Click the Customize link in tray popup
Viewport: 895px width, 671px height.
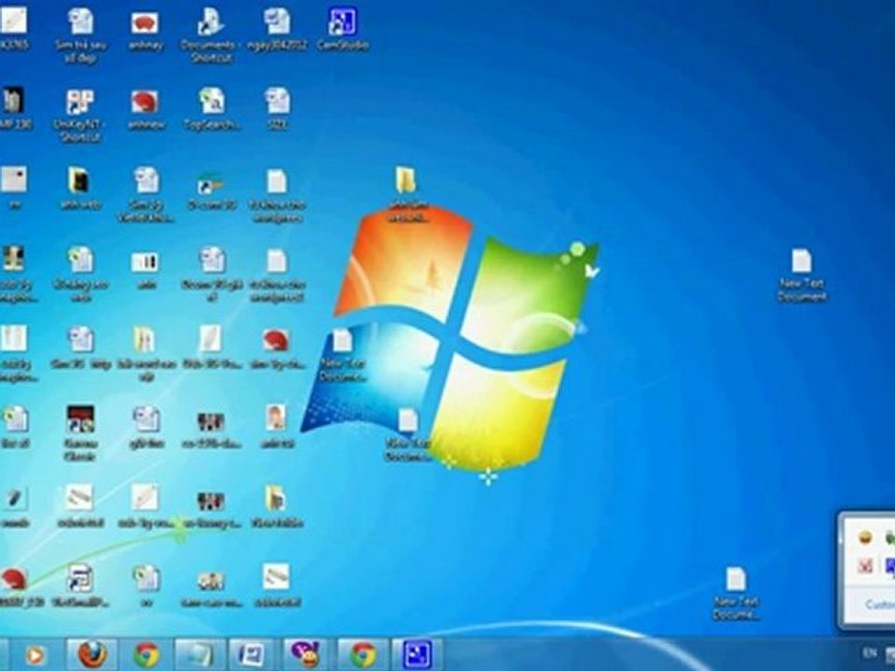coord(880,604)
